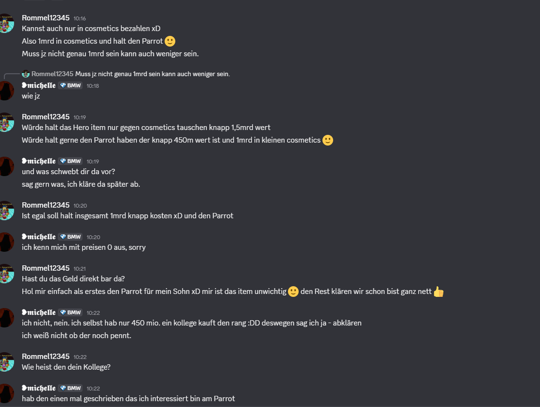
Task: Click Rommel12345's avatar beside 'Wie heist den dein Kollege?'
Action: click(x=6, y=362)
